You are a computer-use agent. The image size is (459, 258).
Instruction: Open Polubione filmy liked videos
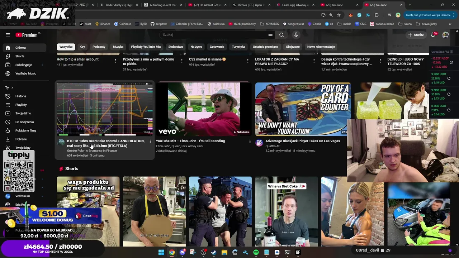pyautogui.click(x=24, y=130)
